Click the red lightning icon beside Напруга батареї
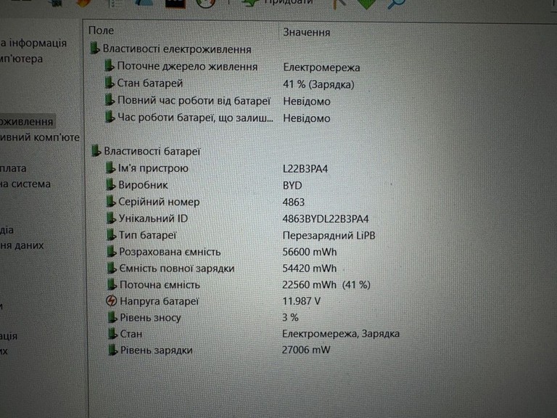The image size is (557, 418). coord(112,301)
